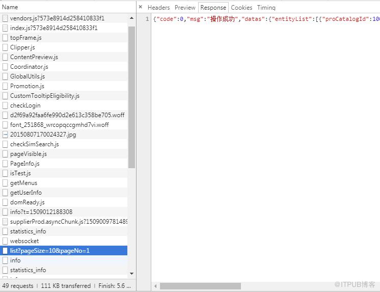The image size is (380, 292).
Task: Click left arrow of response horizontal scrollbar
Action: [x=155, y=286]
